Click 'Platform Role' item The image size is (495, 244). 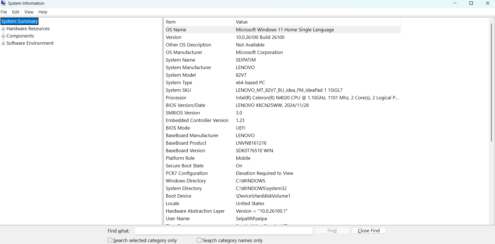(x=180, y=158)
